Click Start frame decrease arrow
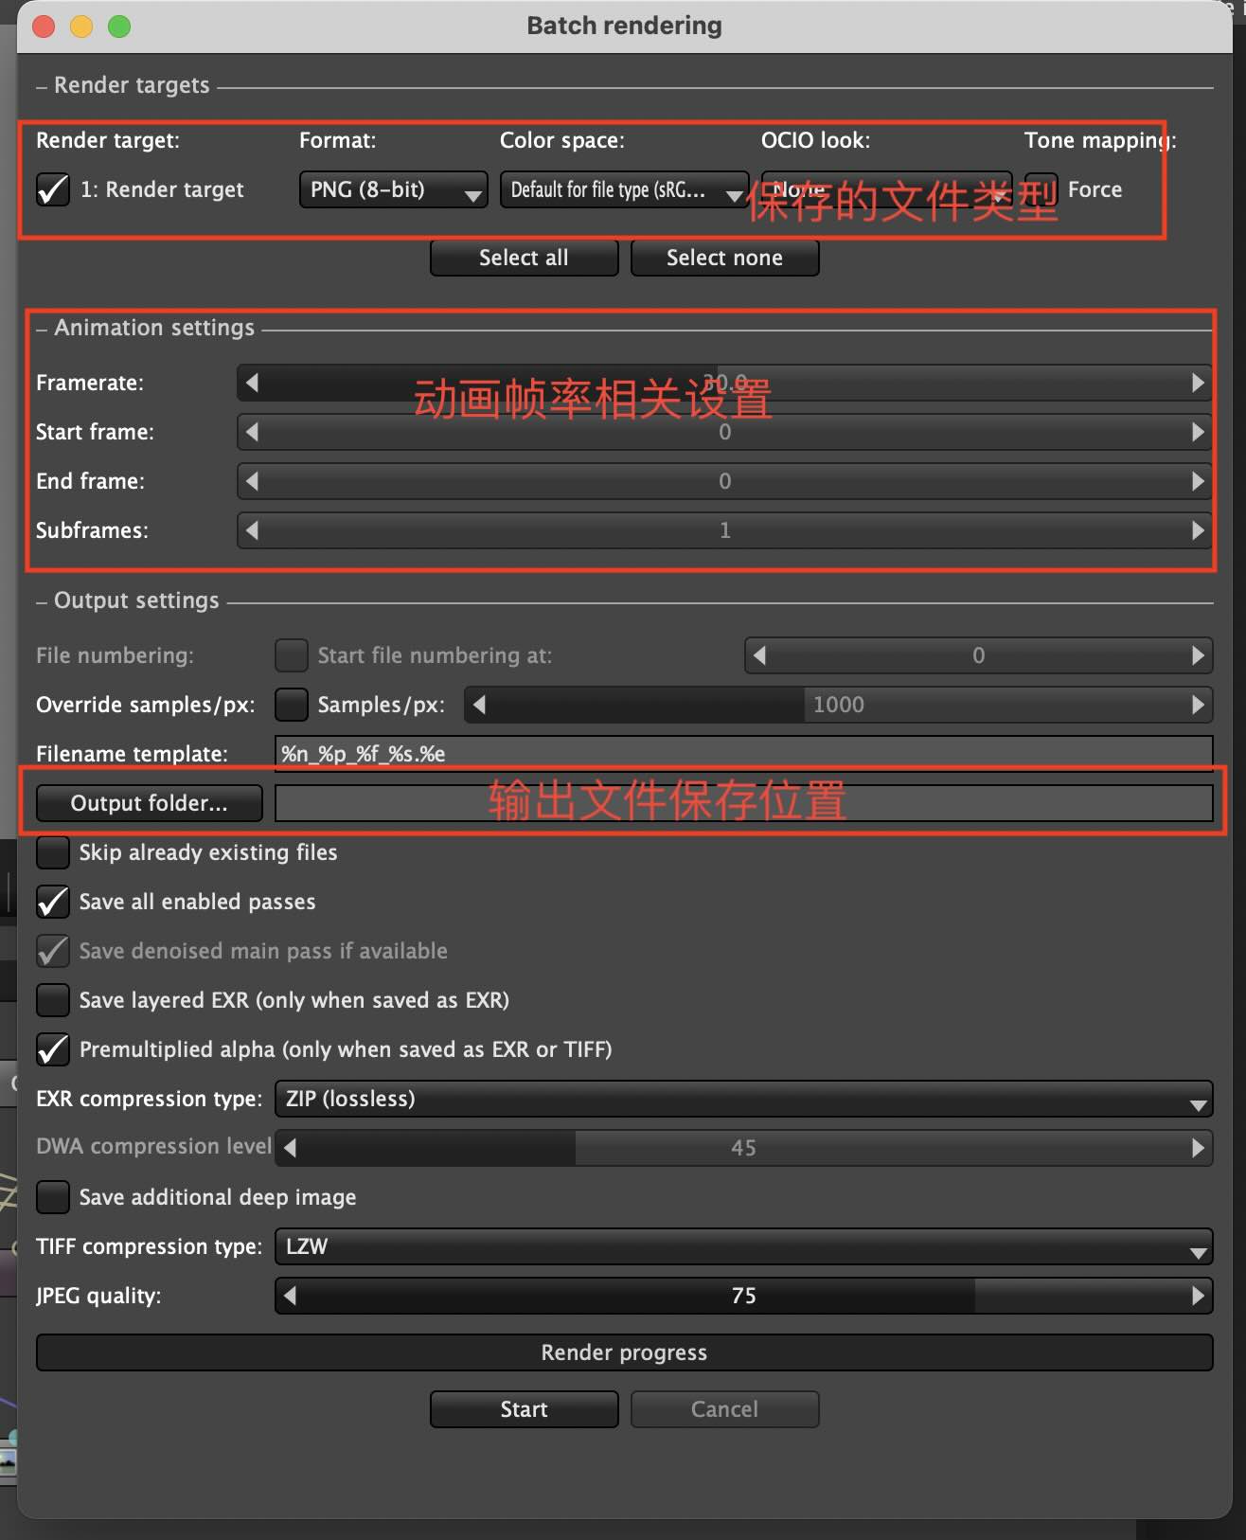 tap(252, 432)
